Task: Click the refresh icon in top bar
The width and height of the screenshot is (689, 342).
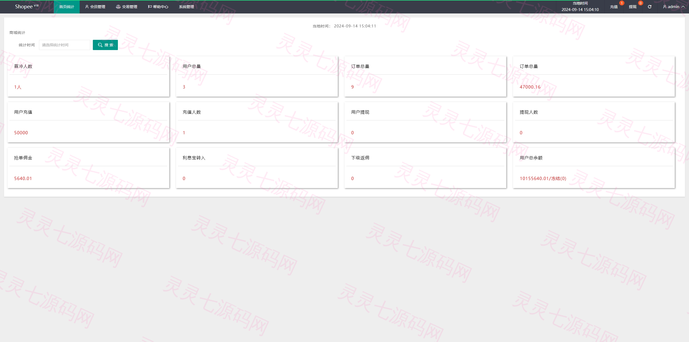Action: [x=649, y=7]
